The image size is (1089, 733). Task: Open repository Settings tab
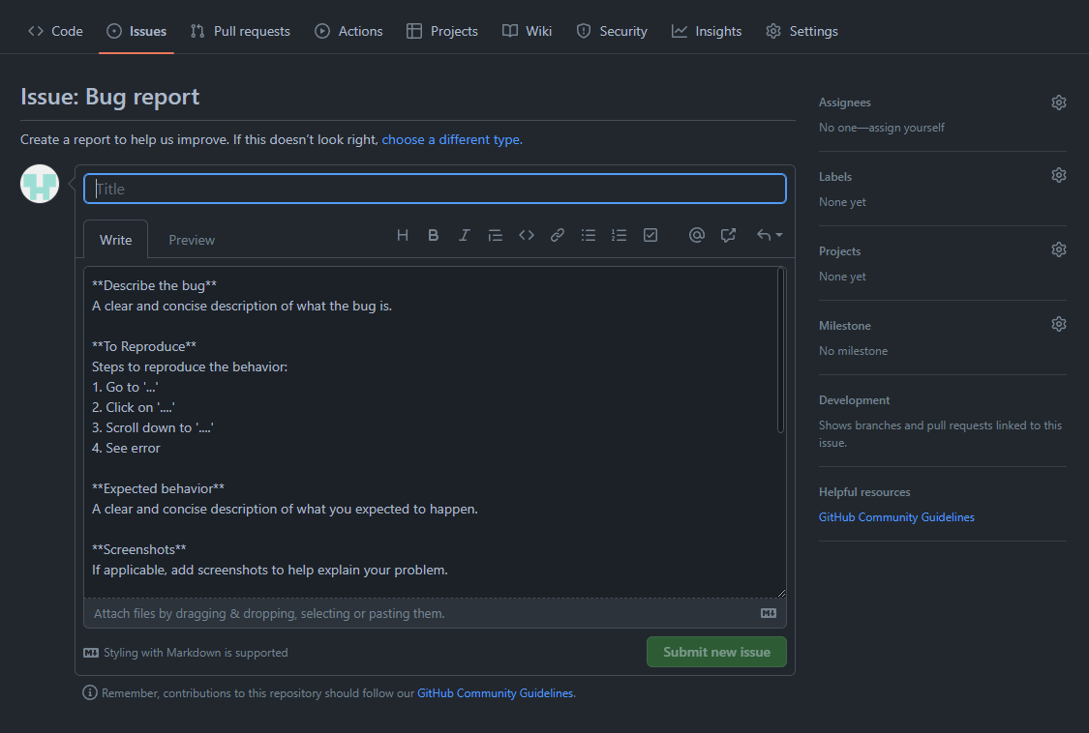[802, 31]
